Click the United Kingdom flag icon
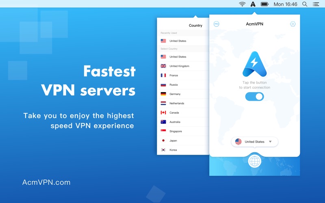This screenshot has height=203, width=325. tap(163, 66)
